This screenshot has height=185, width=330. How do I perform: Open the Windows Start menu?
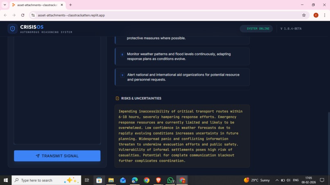click(6, 180)
